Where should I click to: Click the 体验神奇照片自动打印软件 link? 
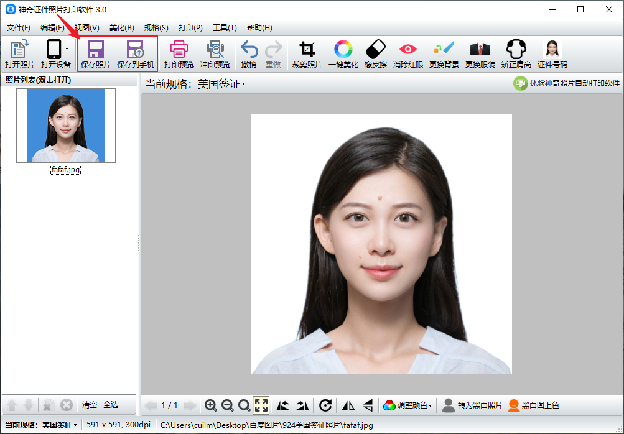(x=567, y=83)
